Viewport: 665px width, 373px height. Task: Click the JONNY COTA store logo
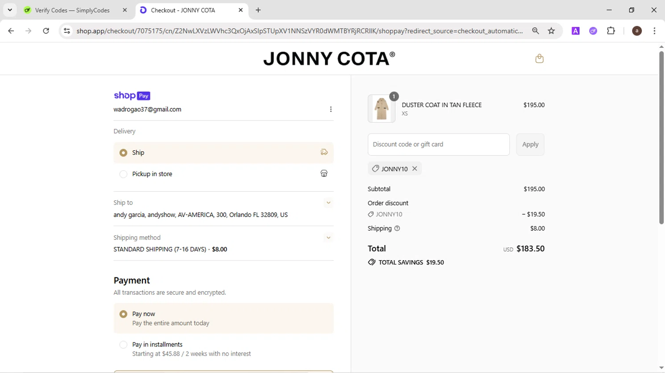tap(329, 58)
